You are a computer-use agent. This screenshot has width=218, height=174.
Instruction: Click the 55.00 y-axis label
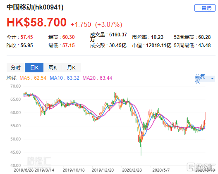tap(15, 126)
